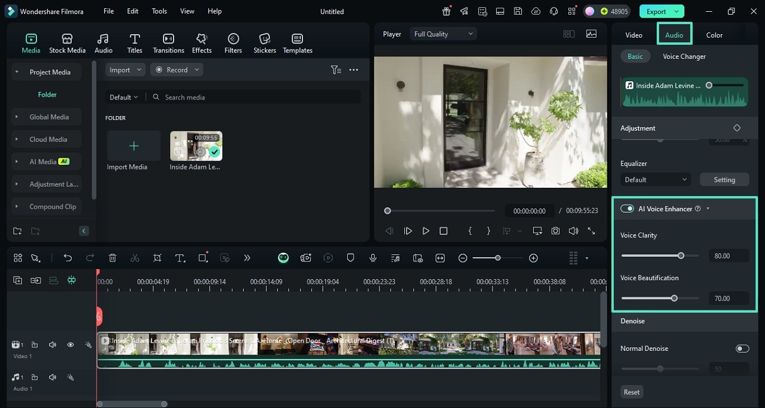Stop playback with the square button
This screenshot has height=408, width=765.
tap(444, 231)
